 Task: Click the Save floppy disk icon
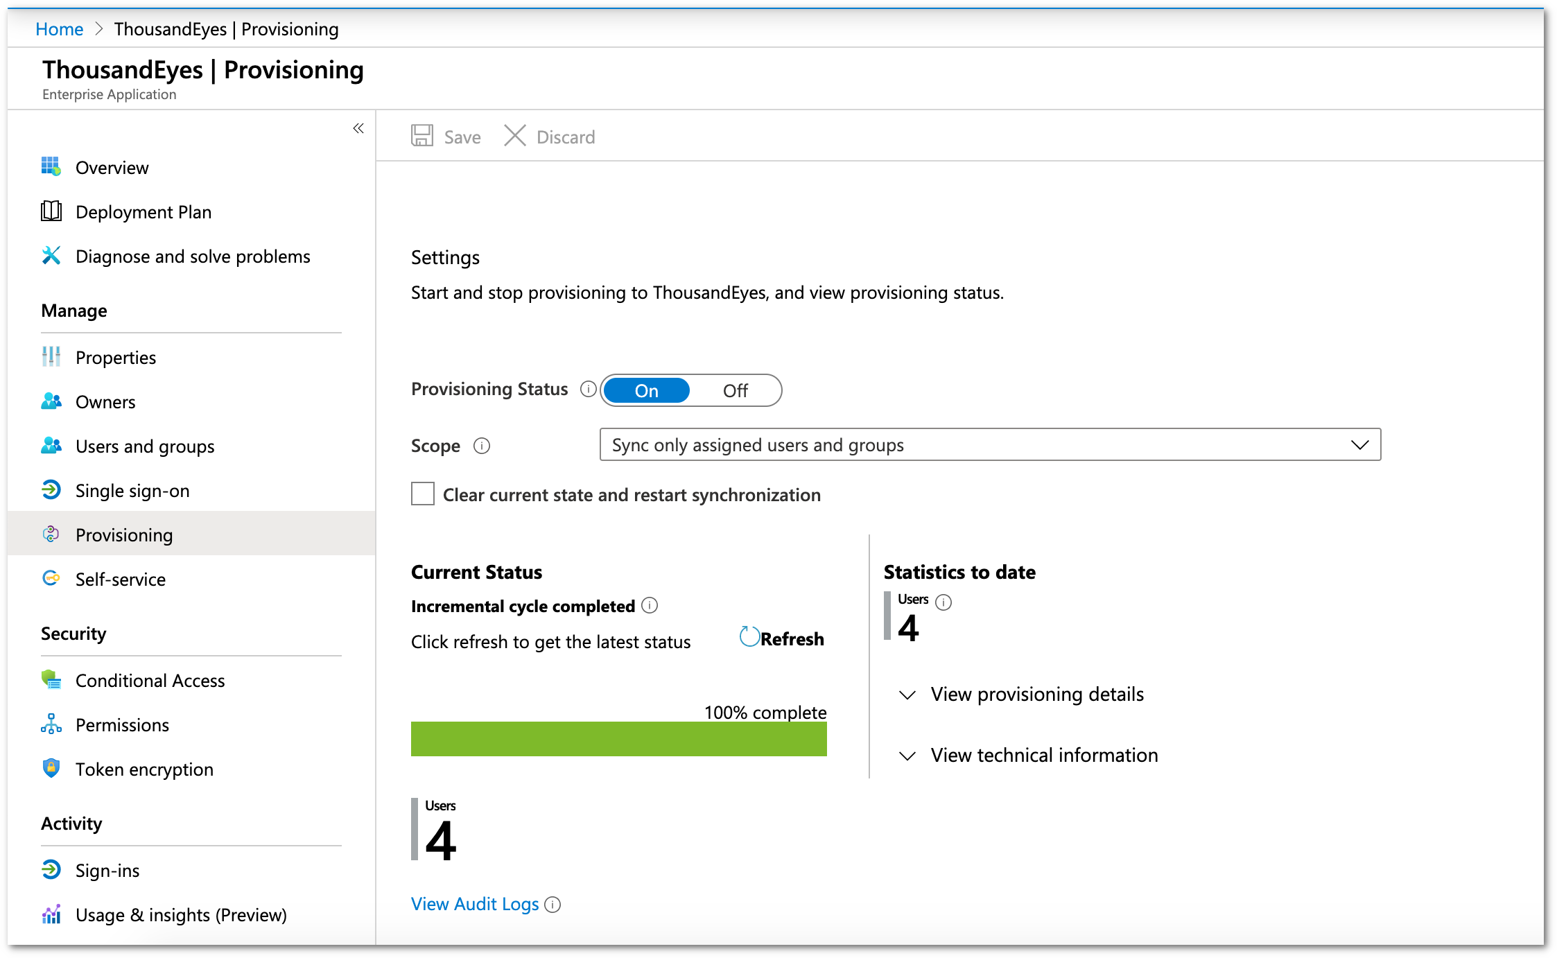(422, 136)
